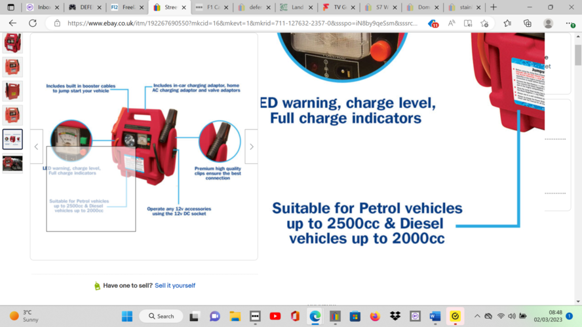Click the scrollbar down arrow

tap(578, 301)
